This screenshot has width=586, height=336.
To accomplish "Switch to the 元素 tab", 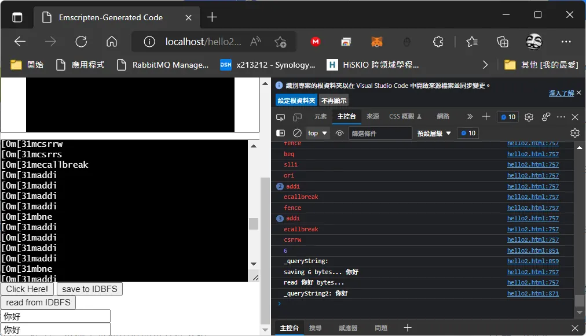I will pos(320,116).
